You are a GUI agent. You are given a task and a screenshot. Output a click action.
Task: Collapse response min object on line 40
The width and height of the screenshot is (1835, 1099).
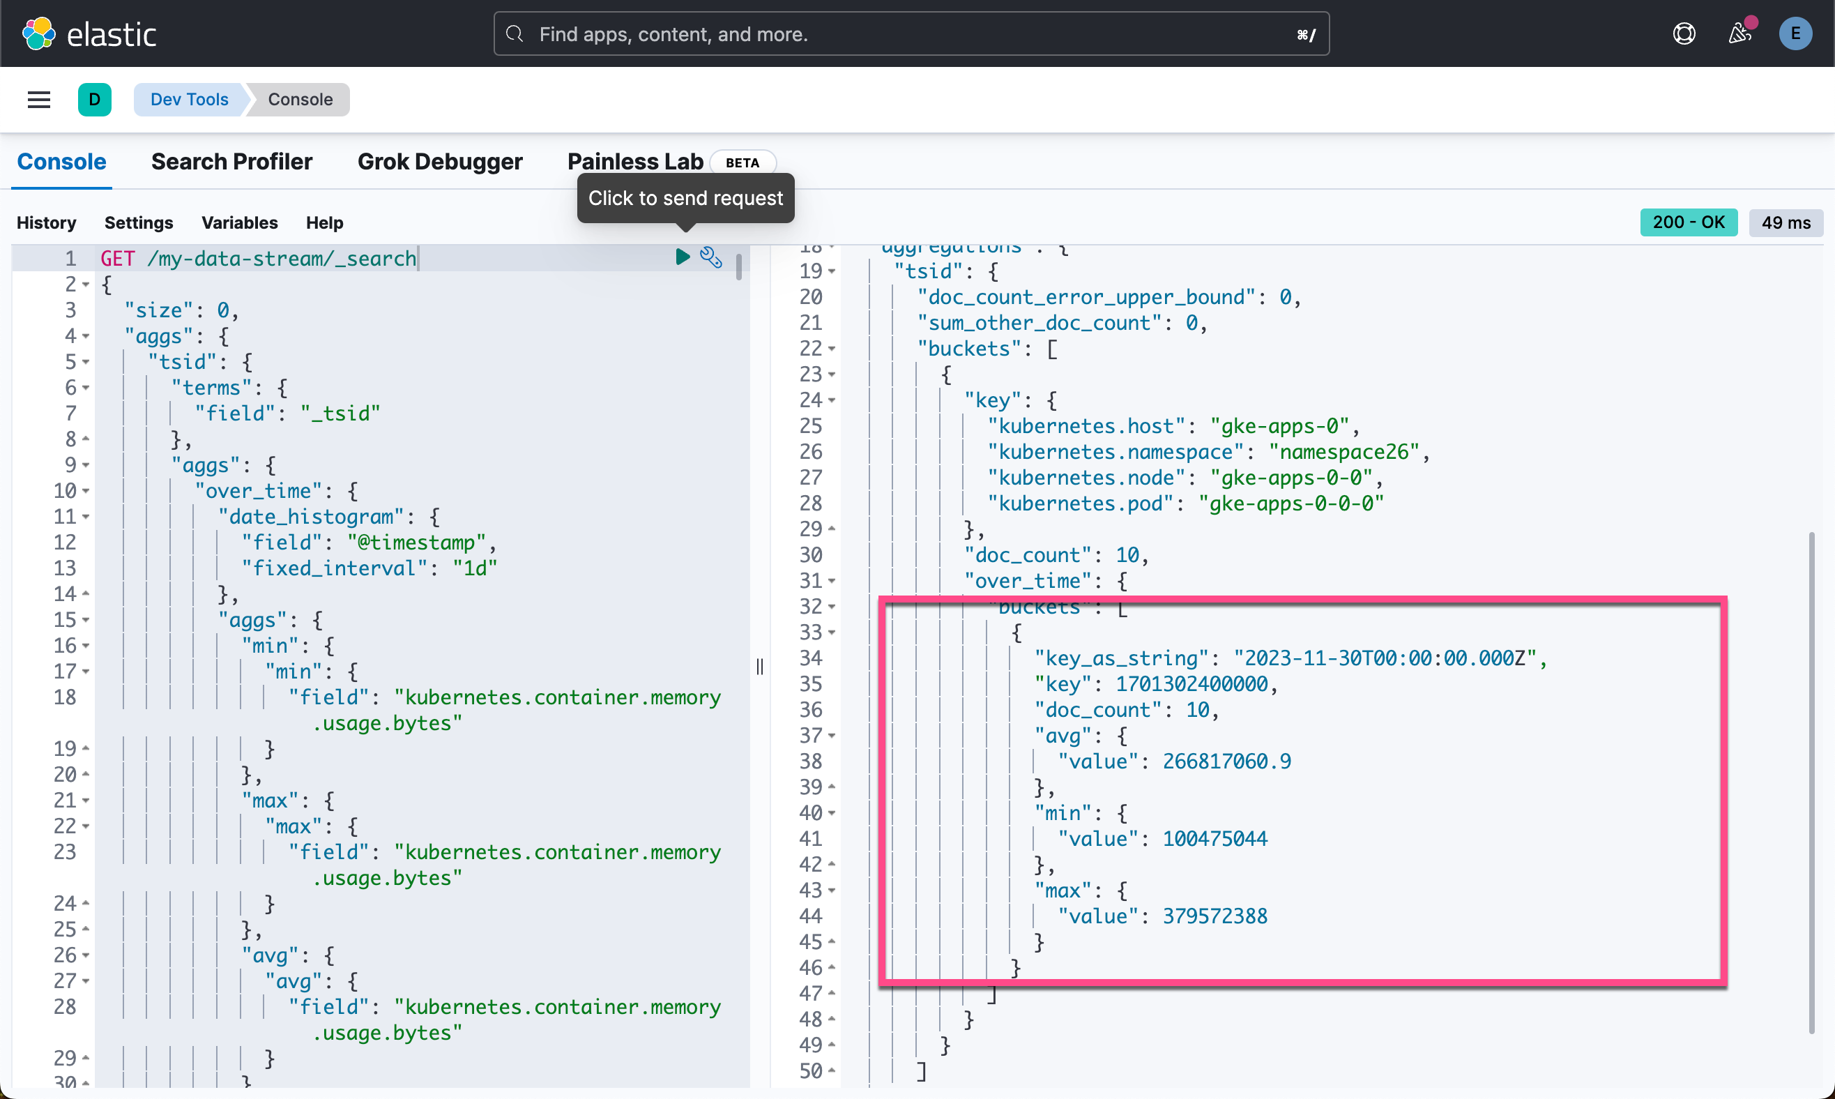point(832,813)
